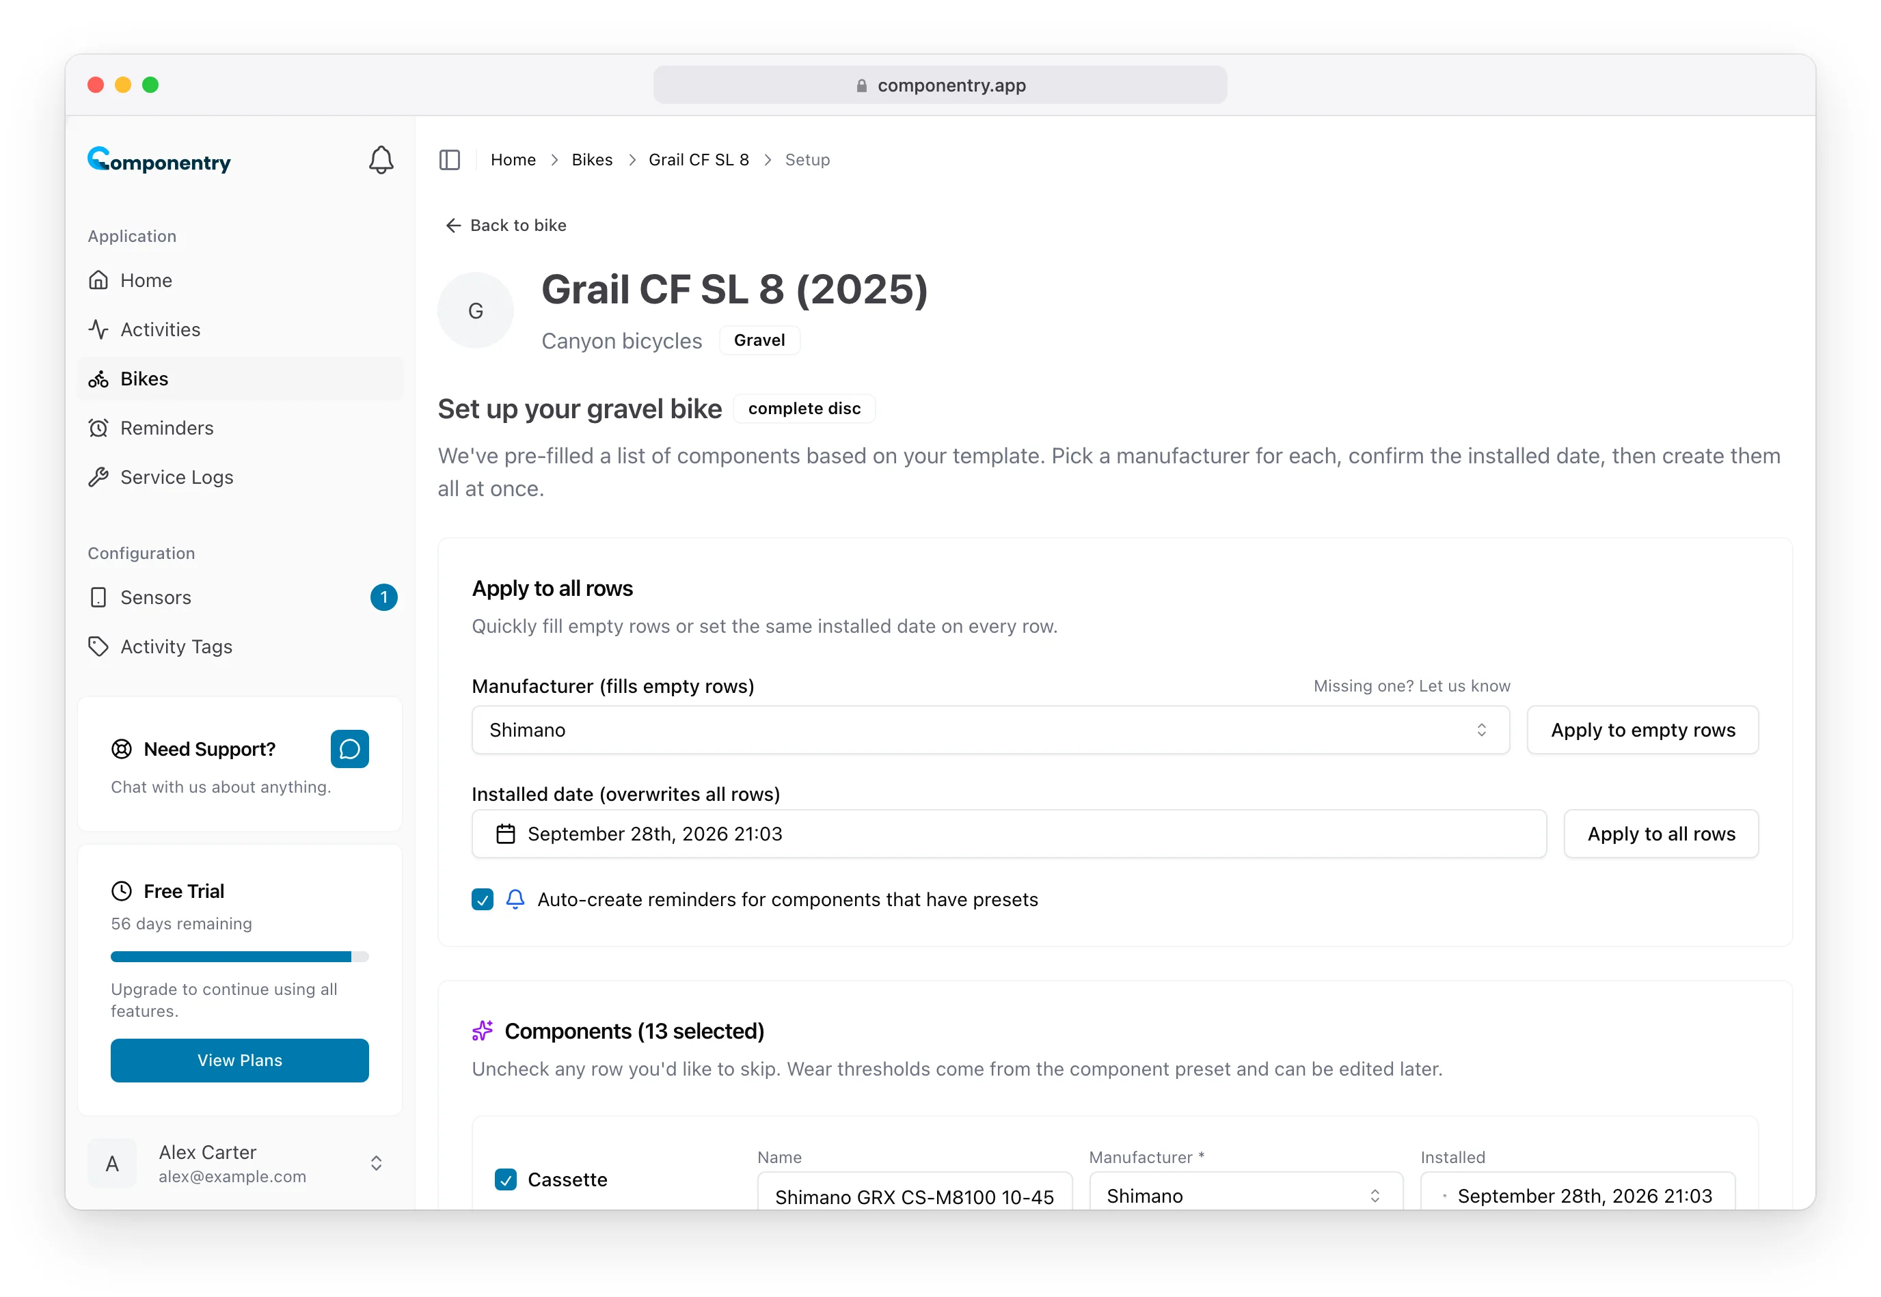Toggle the sidebar panel icon

(x=450, y=160)
